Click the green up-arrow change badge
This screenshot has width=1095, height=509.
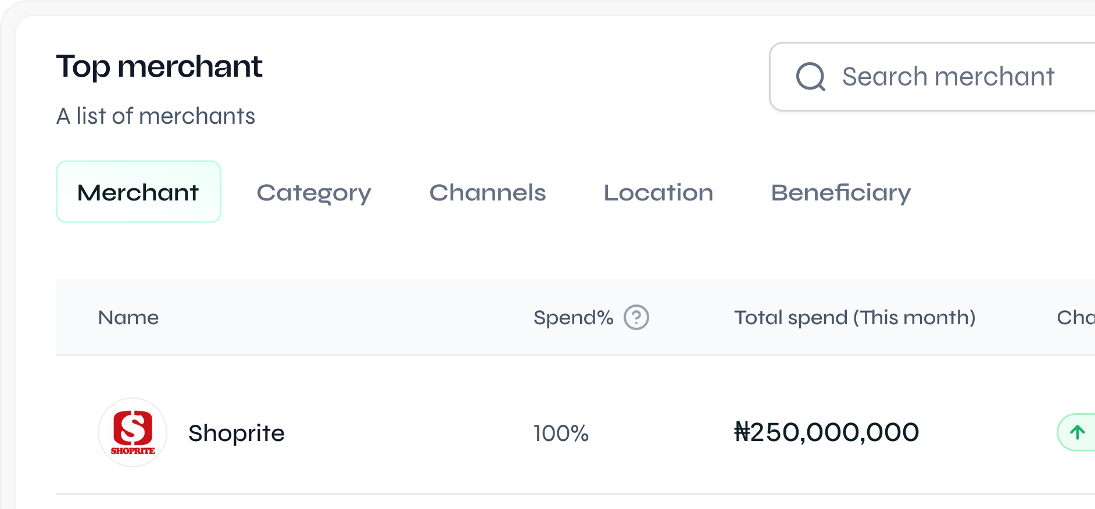pyautogui.click(x=1078, y=432)
